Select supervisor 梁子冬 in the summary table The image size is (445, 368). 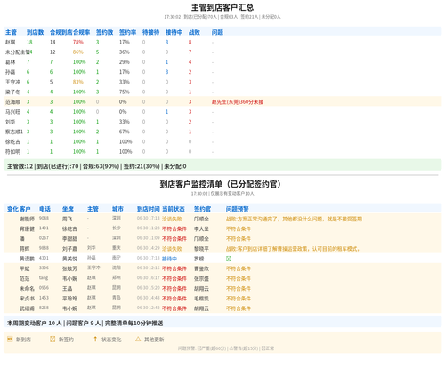pyautogui.click(x=12, y=92)
